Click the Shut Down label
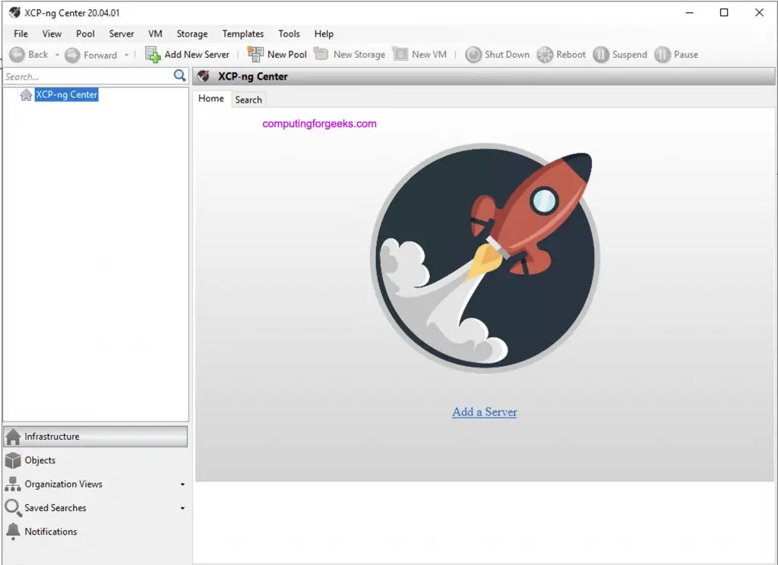 tap(507, 55)
